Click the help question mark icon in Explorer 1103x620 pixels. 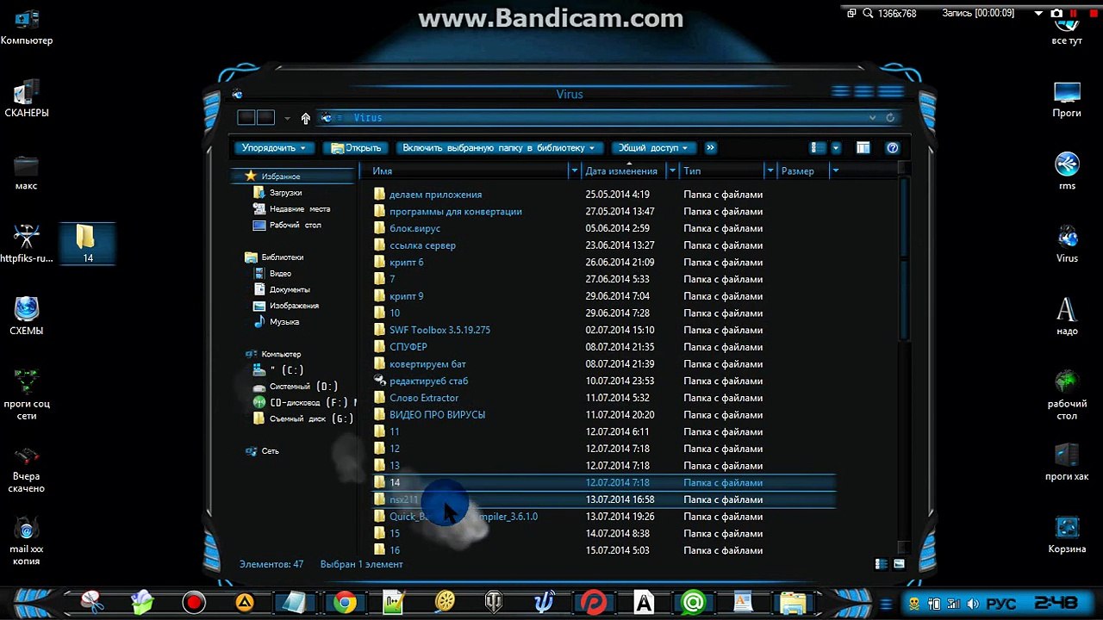click(x=893, y=148)
